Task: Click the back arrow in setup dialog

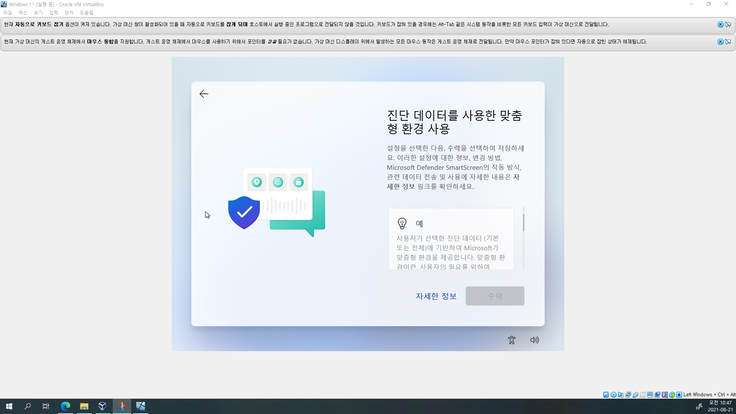Action: click(x=204, y=94)
